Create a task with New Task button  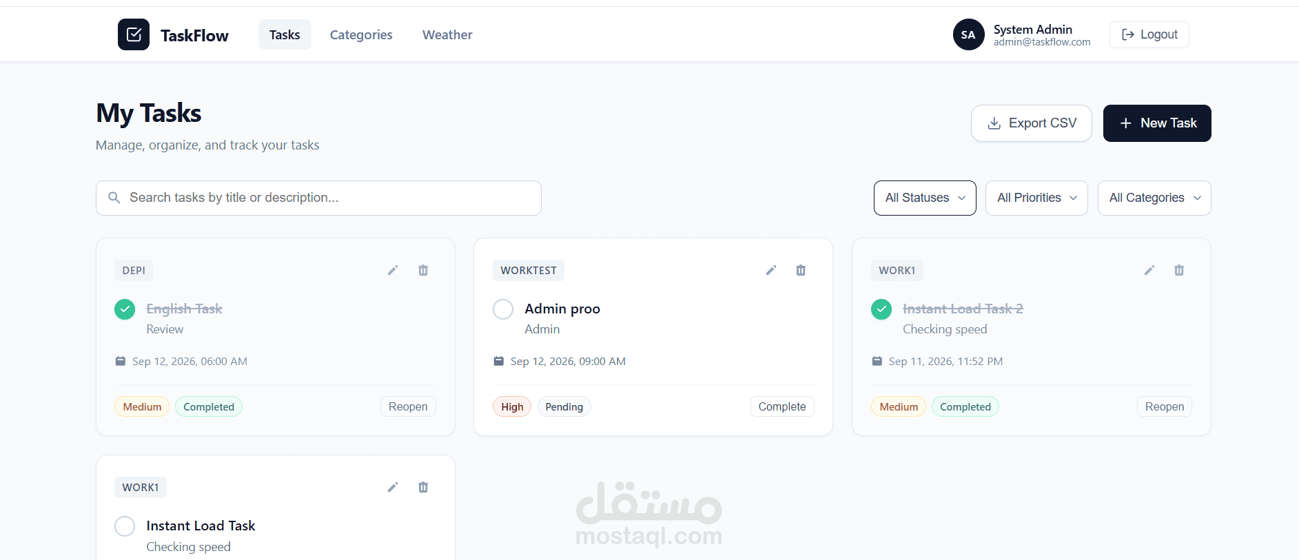[1157, 123]
